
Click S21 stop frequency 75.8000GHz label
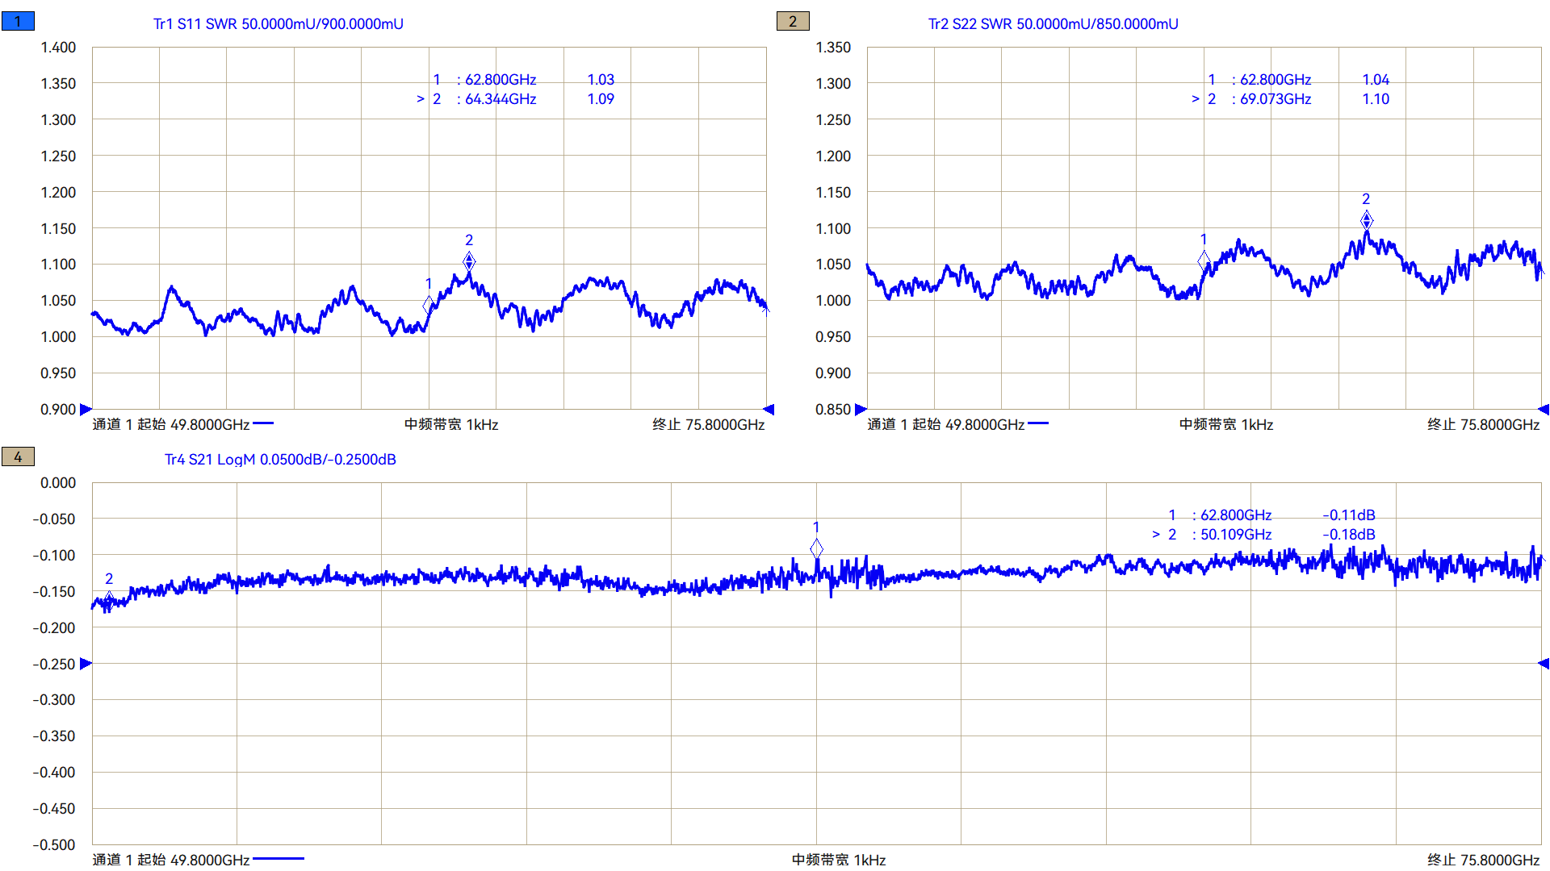point(1483,860)
